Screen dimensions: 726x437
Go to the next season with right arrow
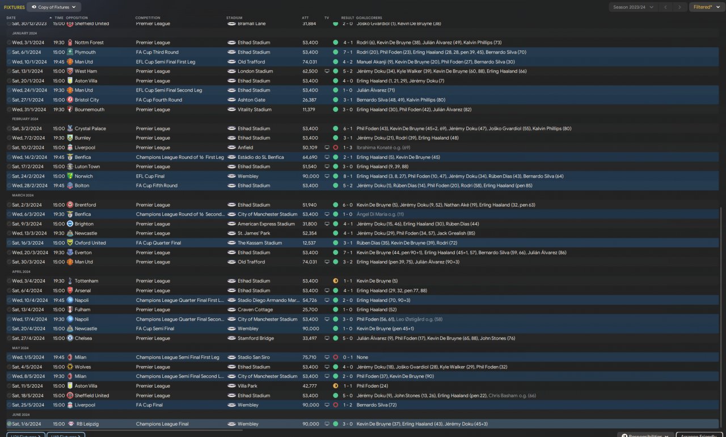point(679,7)
